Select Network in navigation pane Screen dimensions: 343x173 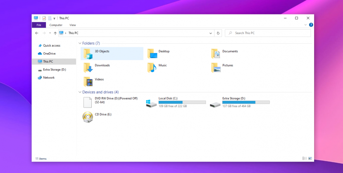coord(49,78)
